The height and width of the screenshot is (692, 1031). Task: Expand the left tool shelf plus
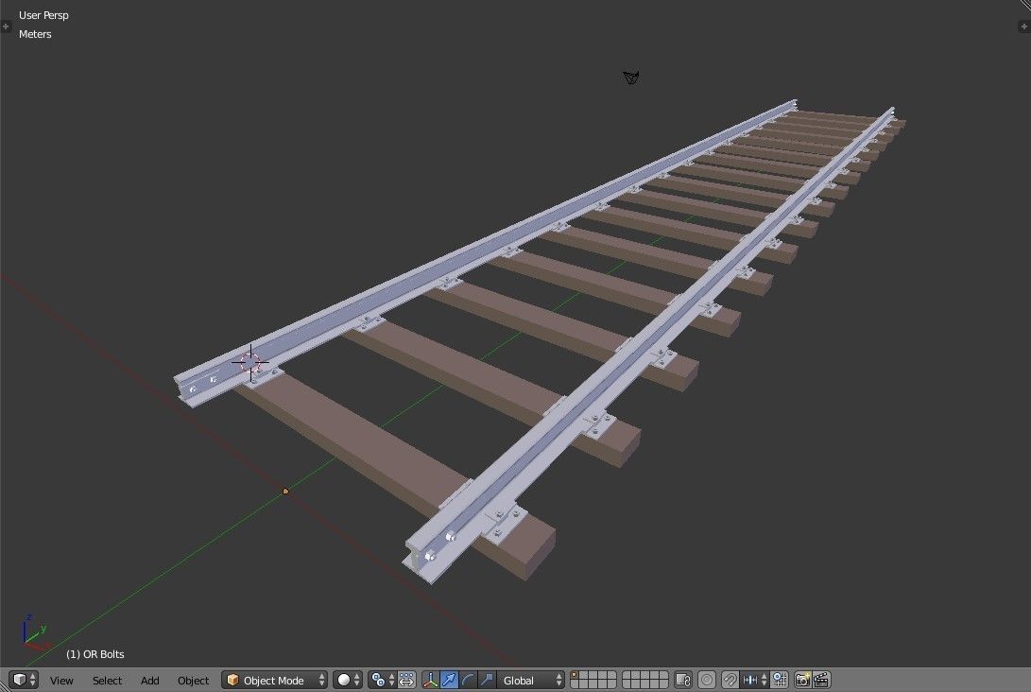coord(6,26)
